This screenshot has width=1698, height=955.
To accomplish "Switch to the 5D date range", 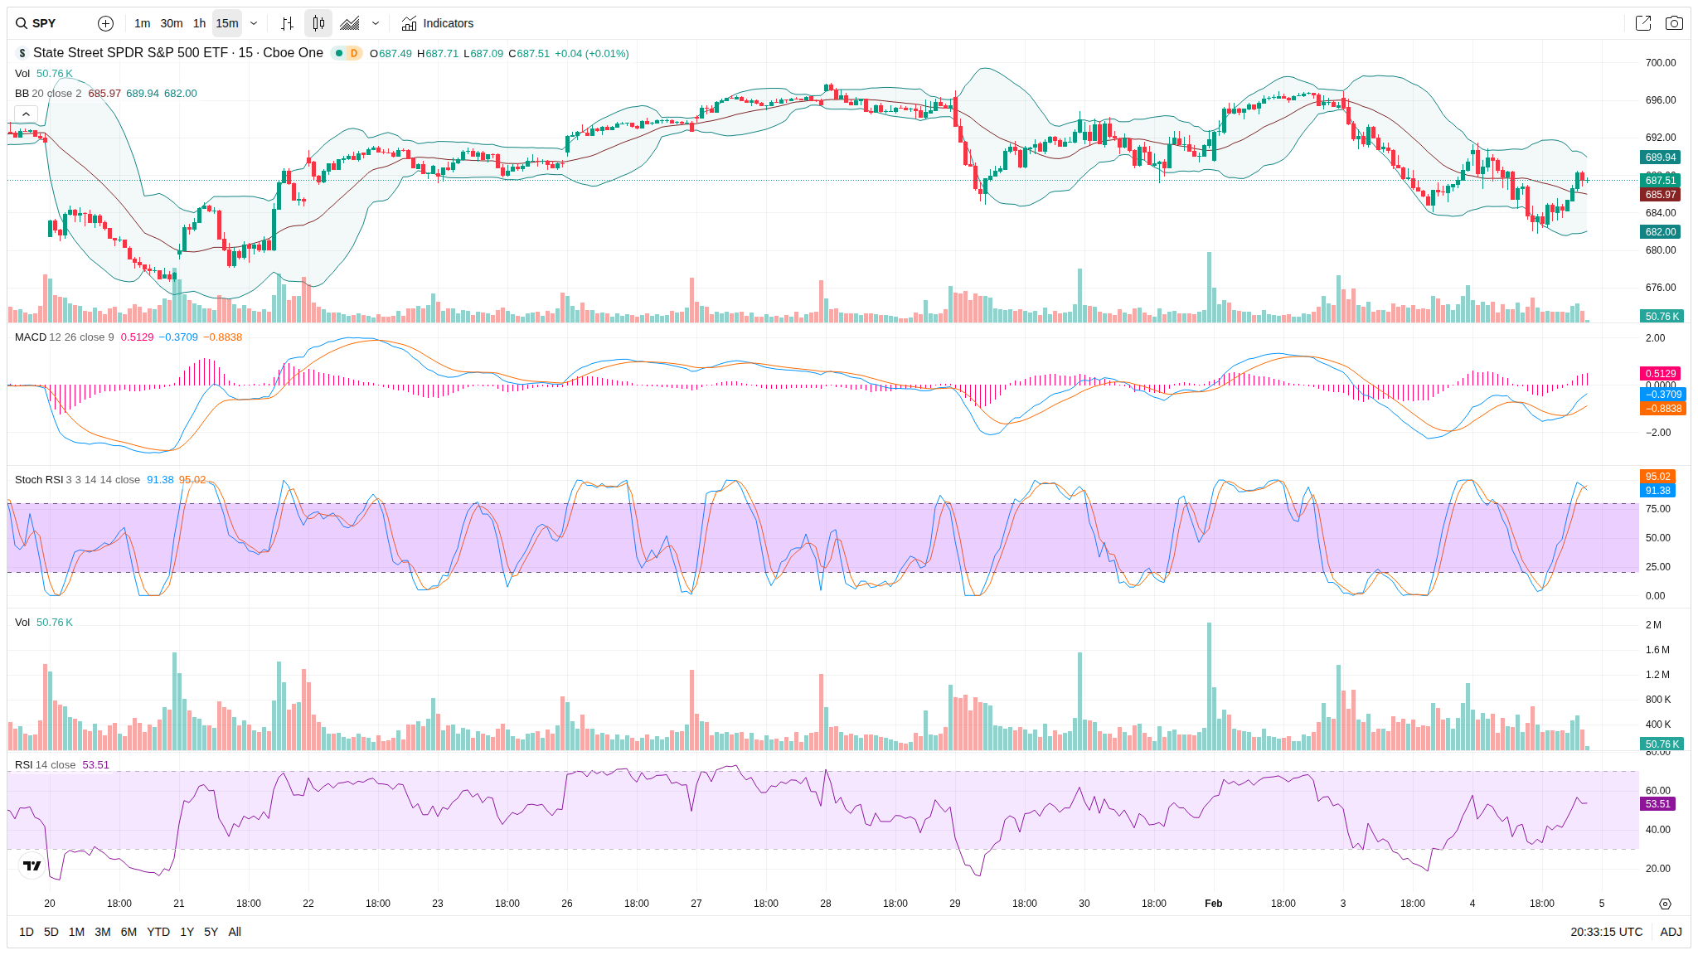I will [x=51, y=932].
